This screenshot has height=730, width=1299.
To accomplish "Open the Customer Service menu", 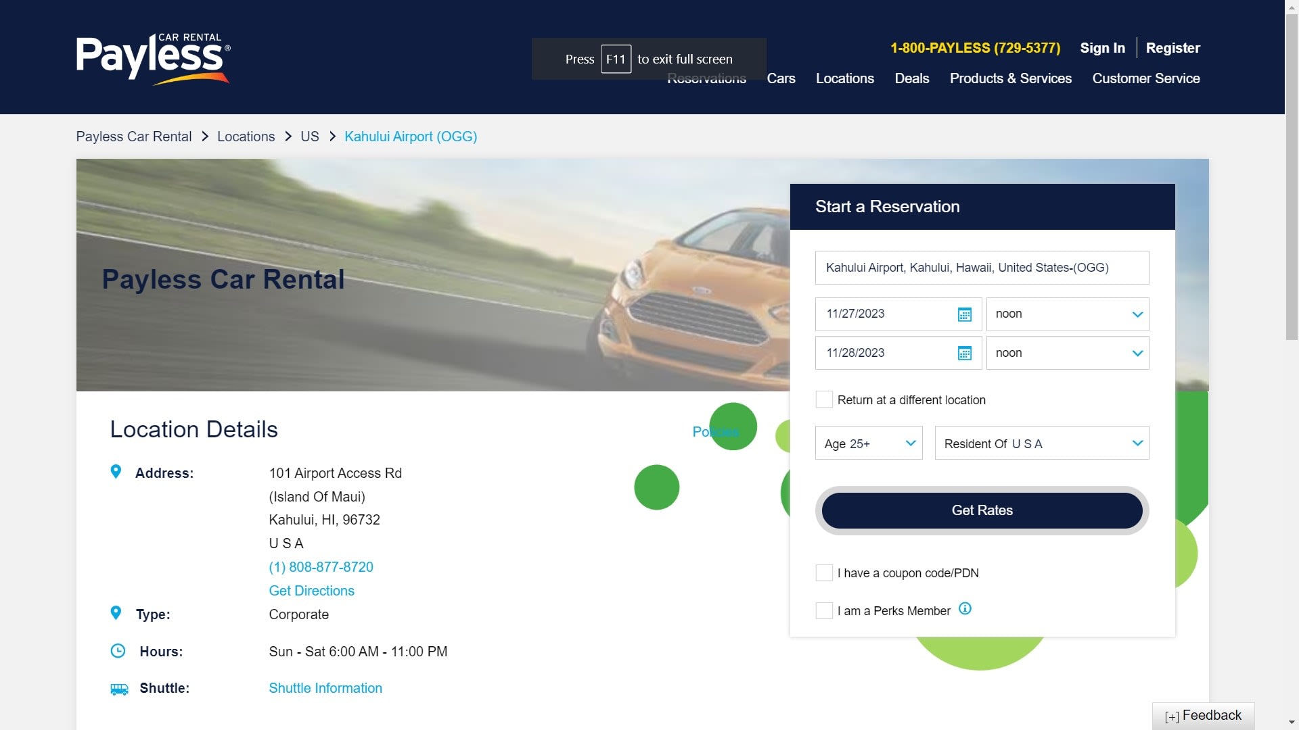I will tap(1146, 78).
